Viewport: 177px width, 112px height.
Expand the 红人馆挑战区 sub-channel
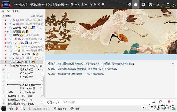tap(4, 73)
